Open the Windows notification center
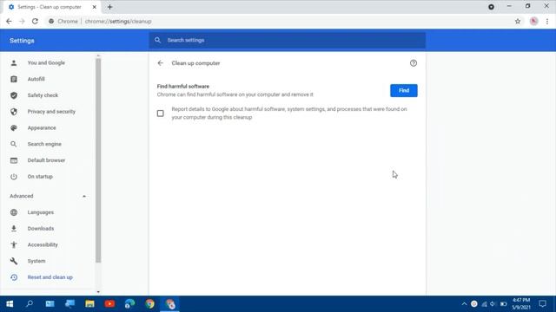 (542, 304)
